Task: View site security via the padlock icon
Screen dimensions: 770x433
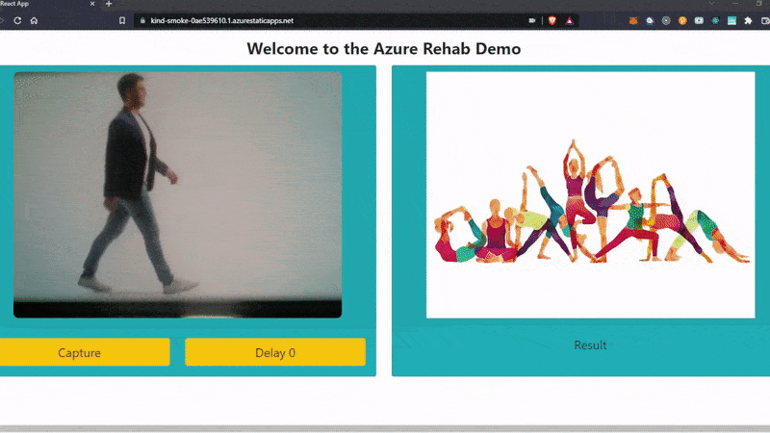Action: tap(142, 20)
